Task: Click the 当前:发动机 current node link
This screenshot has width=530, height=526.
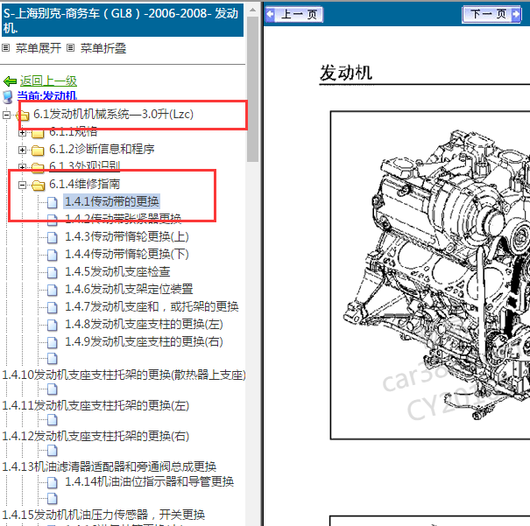Action: pos(47,96)
